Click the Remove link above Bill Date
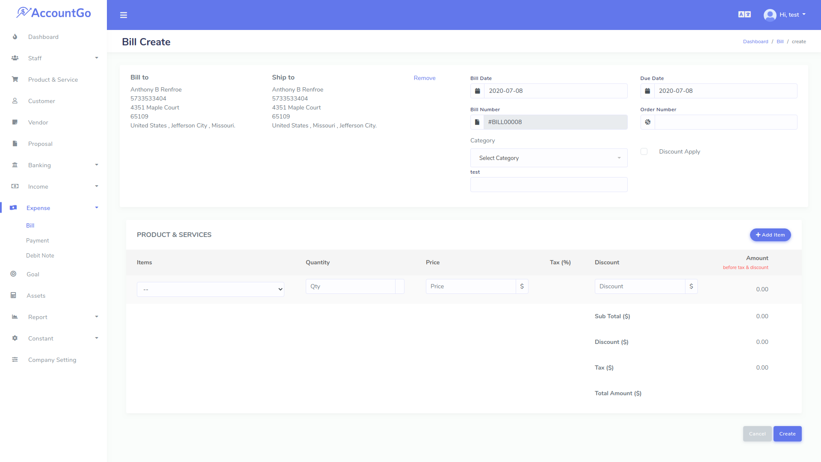821x462 pixels. [424, 78]
